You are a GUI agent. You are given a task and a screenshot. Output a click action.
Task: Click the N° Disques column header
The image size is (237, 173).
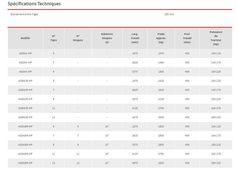[x=78, y=38]
